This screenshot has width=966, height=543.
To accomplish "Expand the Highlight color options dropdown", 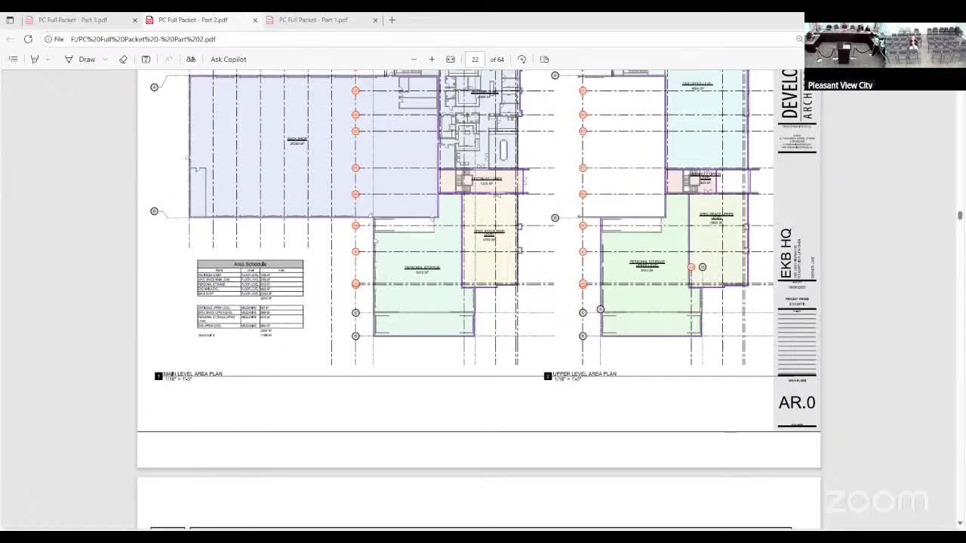I will pos(48,59).
